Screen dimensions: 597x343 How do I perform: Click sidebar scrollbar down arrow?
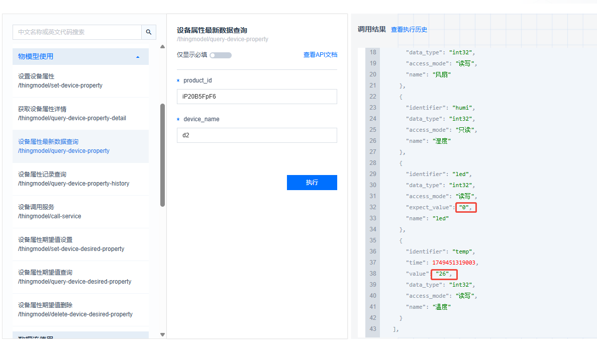click(162, 334)
